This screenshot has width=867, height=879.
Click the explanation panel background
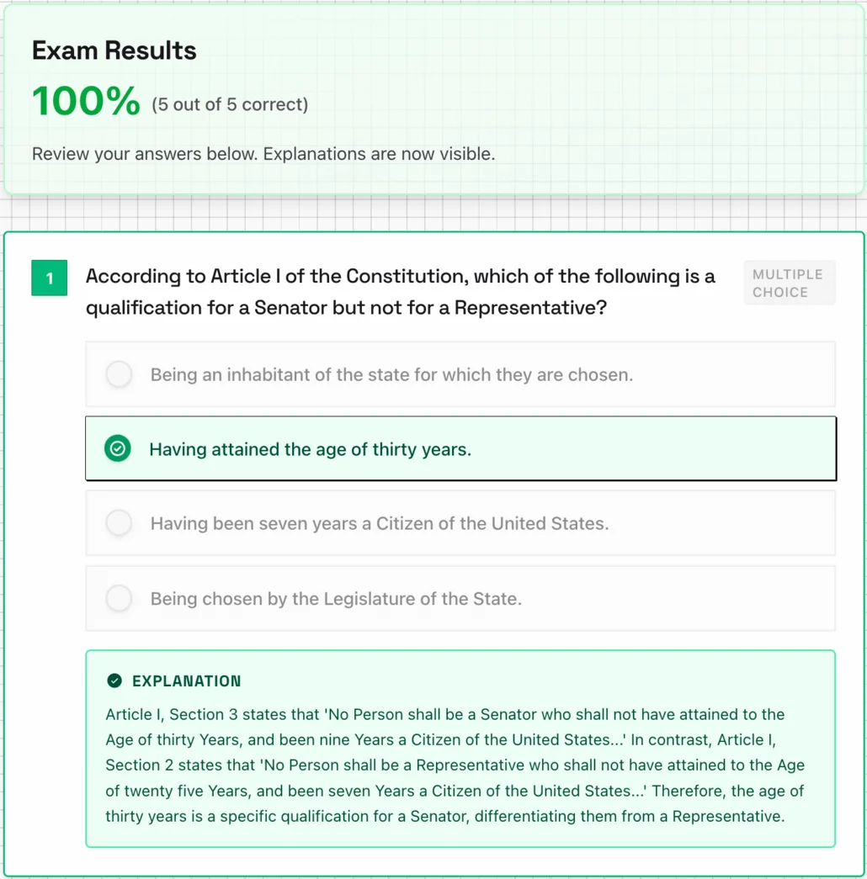coord(460,747)
